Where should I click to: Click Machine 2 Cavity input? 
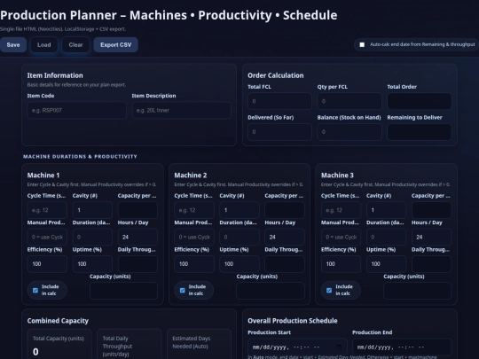pyautogui.click(x=239, y=210)
